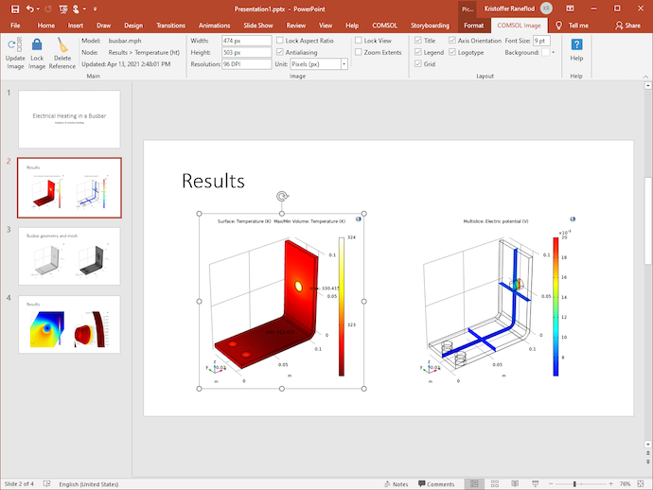Click the touch/mouse mode icon
The height and width of the screenshot is (490, 653).
coord(76,9)
